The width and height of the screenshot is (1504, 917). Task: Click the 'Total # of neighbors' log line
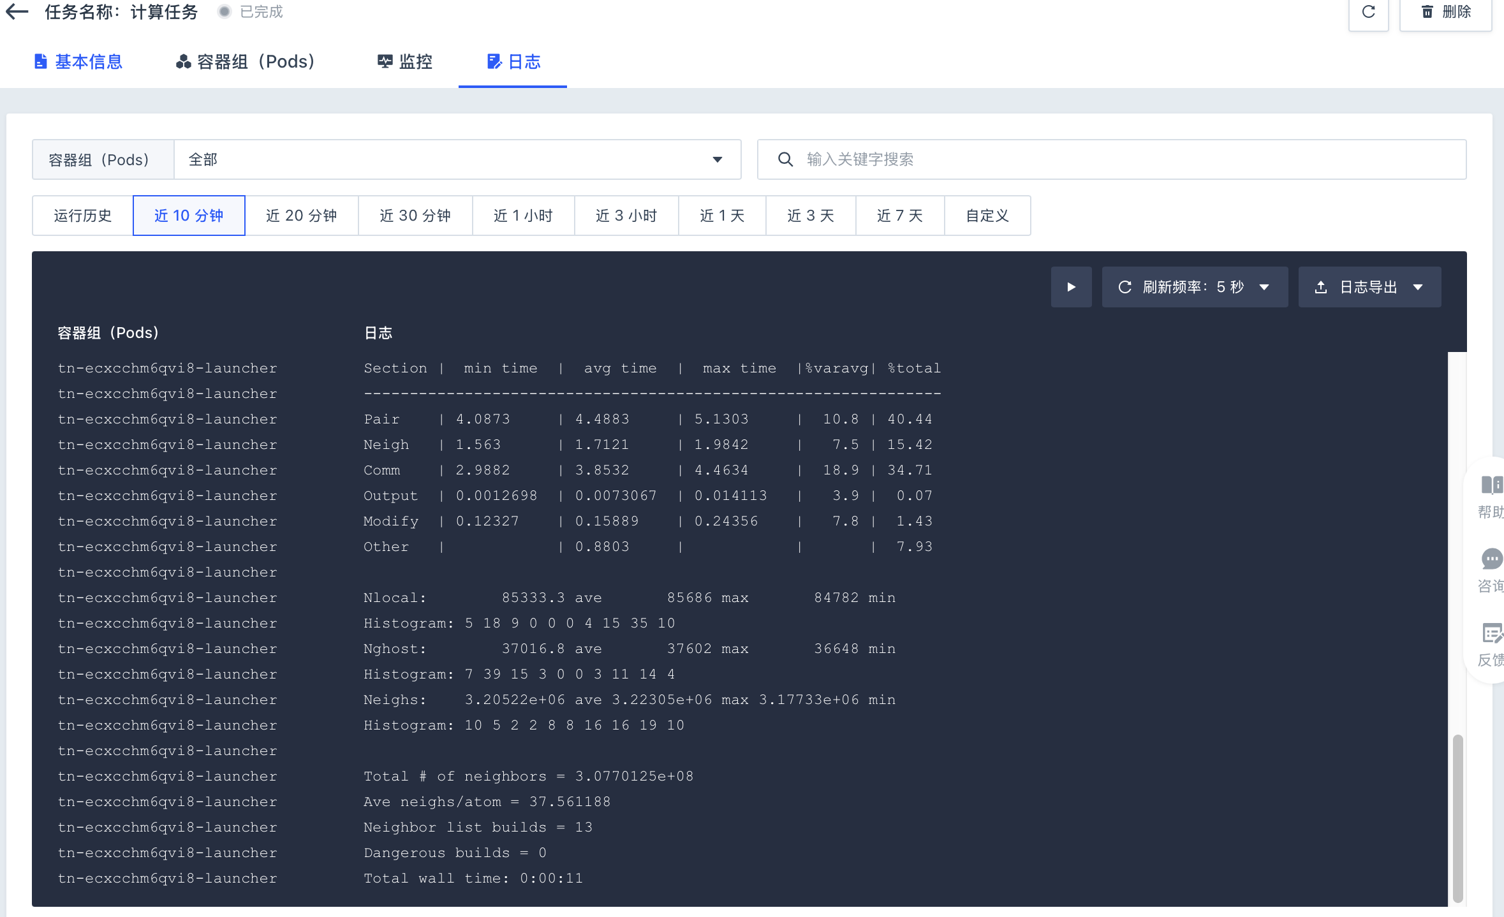pyautogui.click(x=528, y=776)
